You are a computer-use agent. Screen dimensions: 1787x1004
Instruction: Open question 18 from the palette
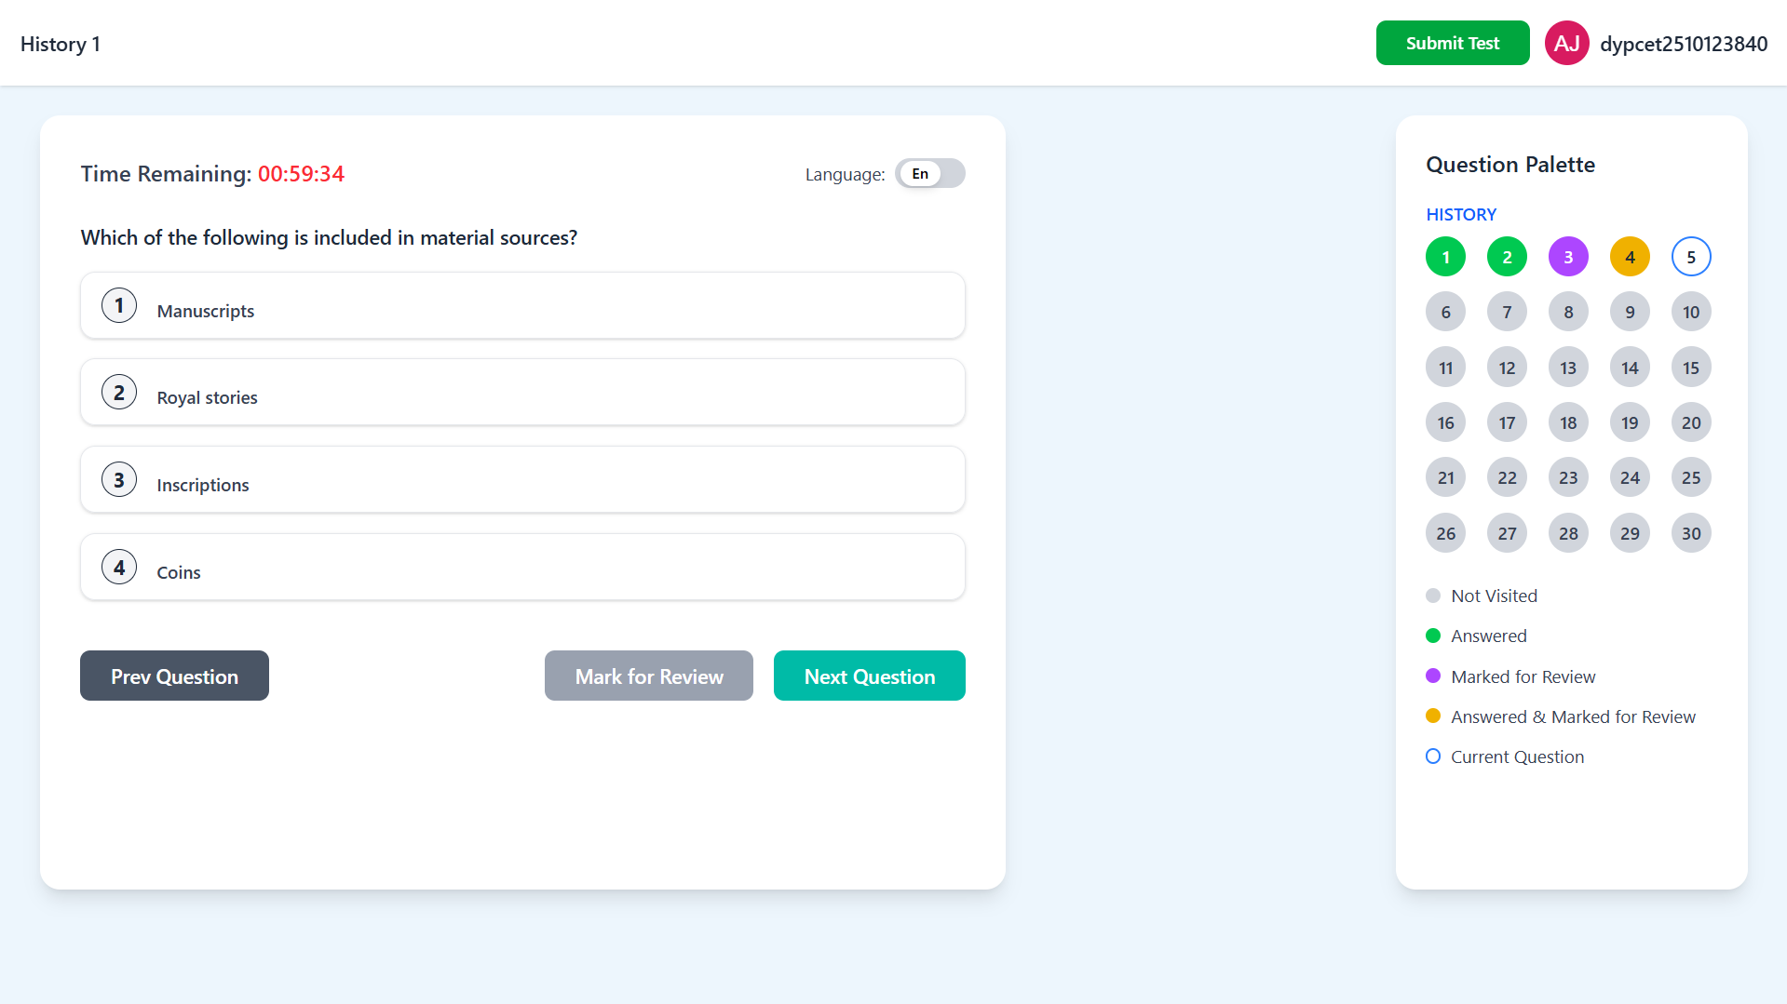tap(1568, 422)
